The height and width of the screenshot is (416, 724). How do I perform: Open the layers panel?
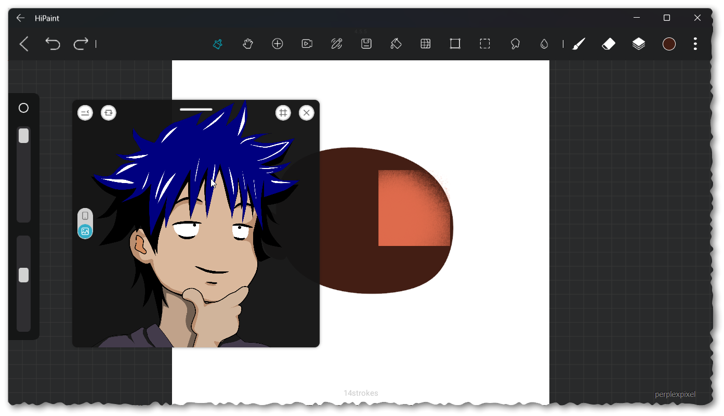click(639, 44)
